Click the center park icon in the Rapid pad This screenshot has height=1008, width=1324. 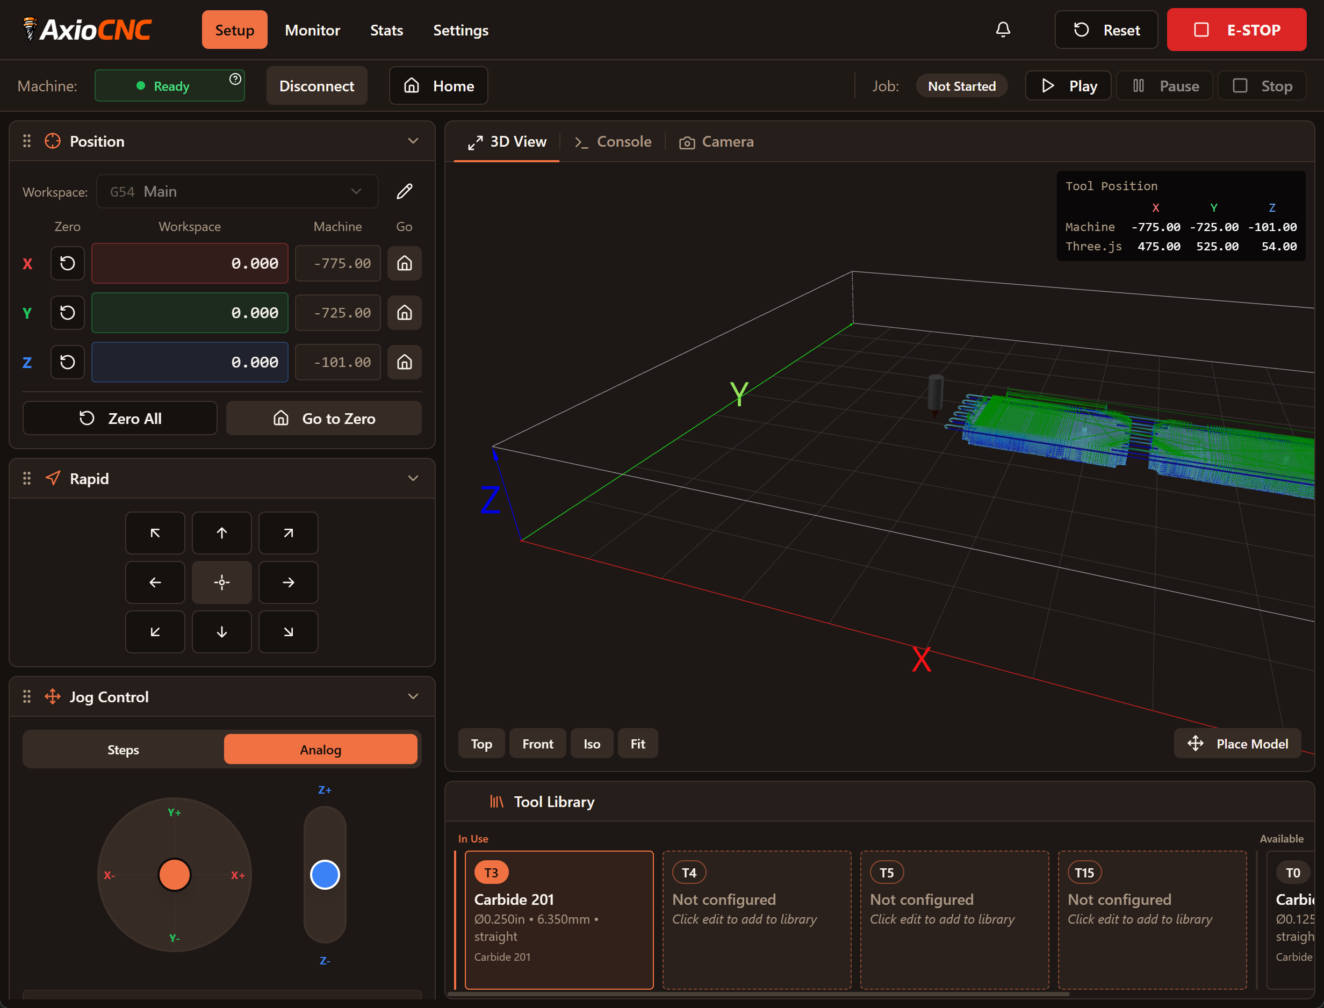click(221, 582)
